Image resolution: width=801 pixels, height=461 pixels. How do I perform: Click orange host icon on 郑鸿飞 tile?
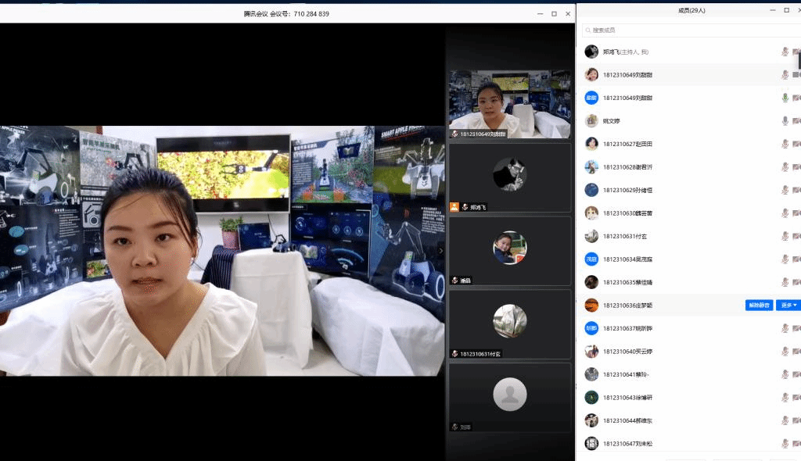[454, 207]
